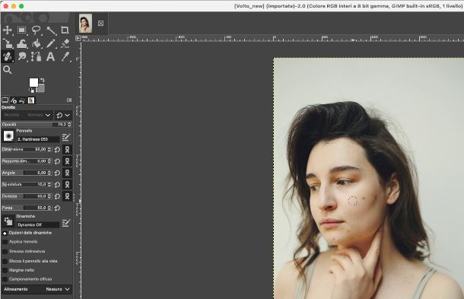The image size is (464, 299).
Task: Swap foreground and background colors
Action: pyautogui.click(x=43, y=80)
